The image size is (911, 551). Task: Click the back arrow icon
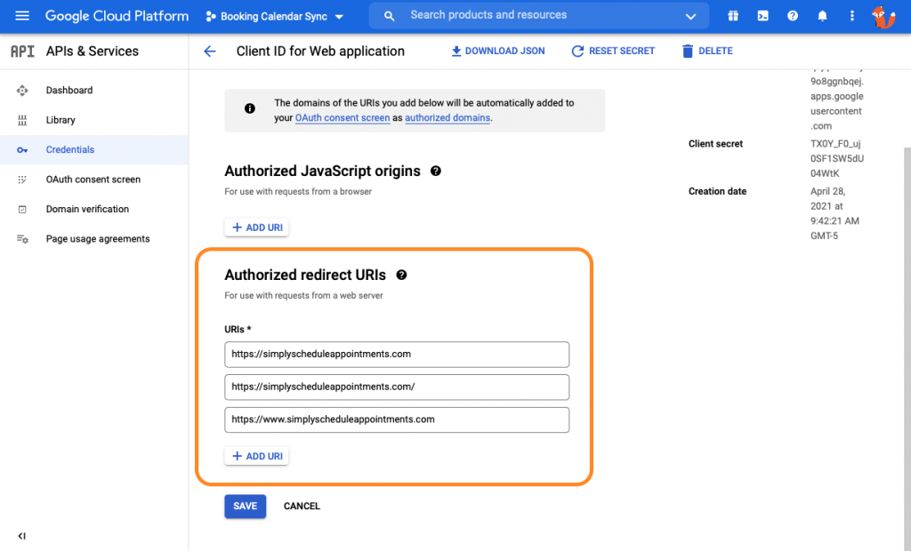point(210,52)
